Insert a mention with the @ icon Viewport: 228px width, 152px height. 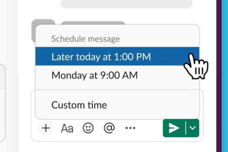[x=109, y=128]
